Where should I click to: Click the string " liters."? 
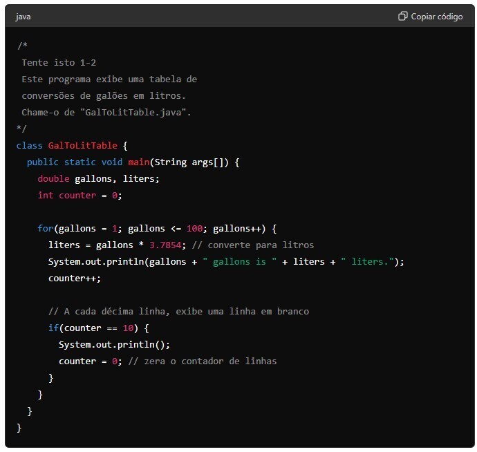point(368,262)
